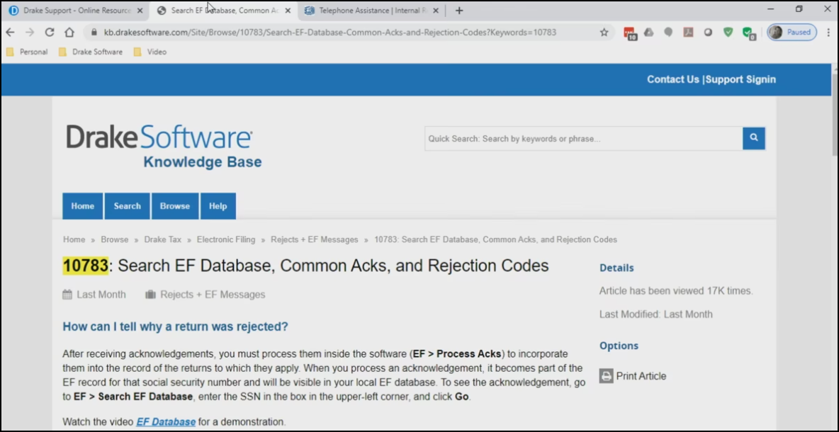
Task: Click the 'How can I tell why a return was rejected?' heading
Action: point(175,326)
